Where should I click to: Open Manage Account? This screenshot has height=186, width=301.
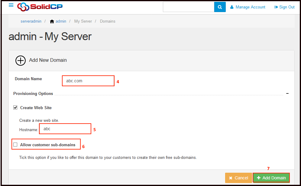pyautogui.click(x=248, y=7)
